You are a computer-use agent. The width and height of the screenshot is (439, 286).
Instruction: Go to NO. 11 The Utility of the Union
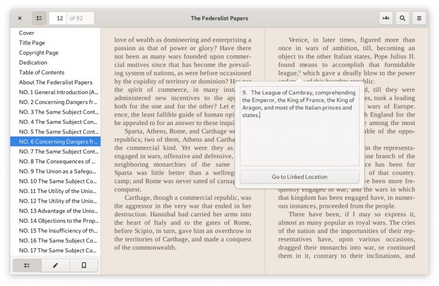(55, 191)
